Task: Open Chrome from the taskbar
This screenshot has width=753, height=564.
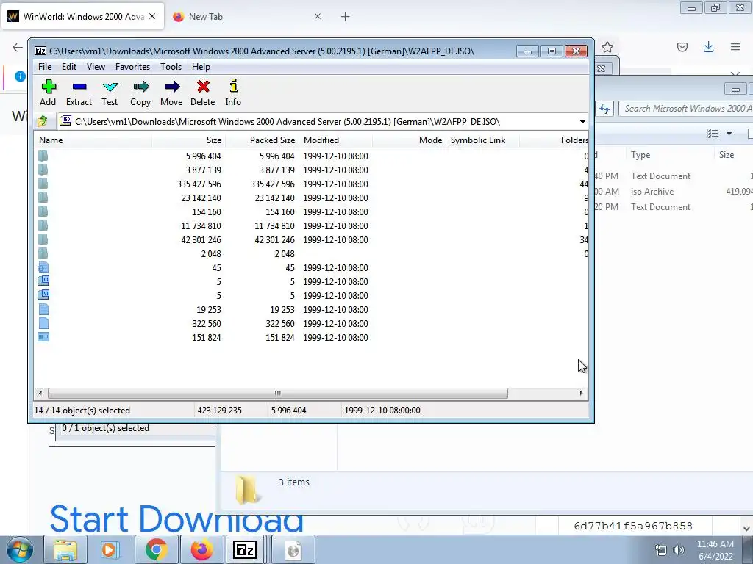Action: [156, 550]
